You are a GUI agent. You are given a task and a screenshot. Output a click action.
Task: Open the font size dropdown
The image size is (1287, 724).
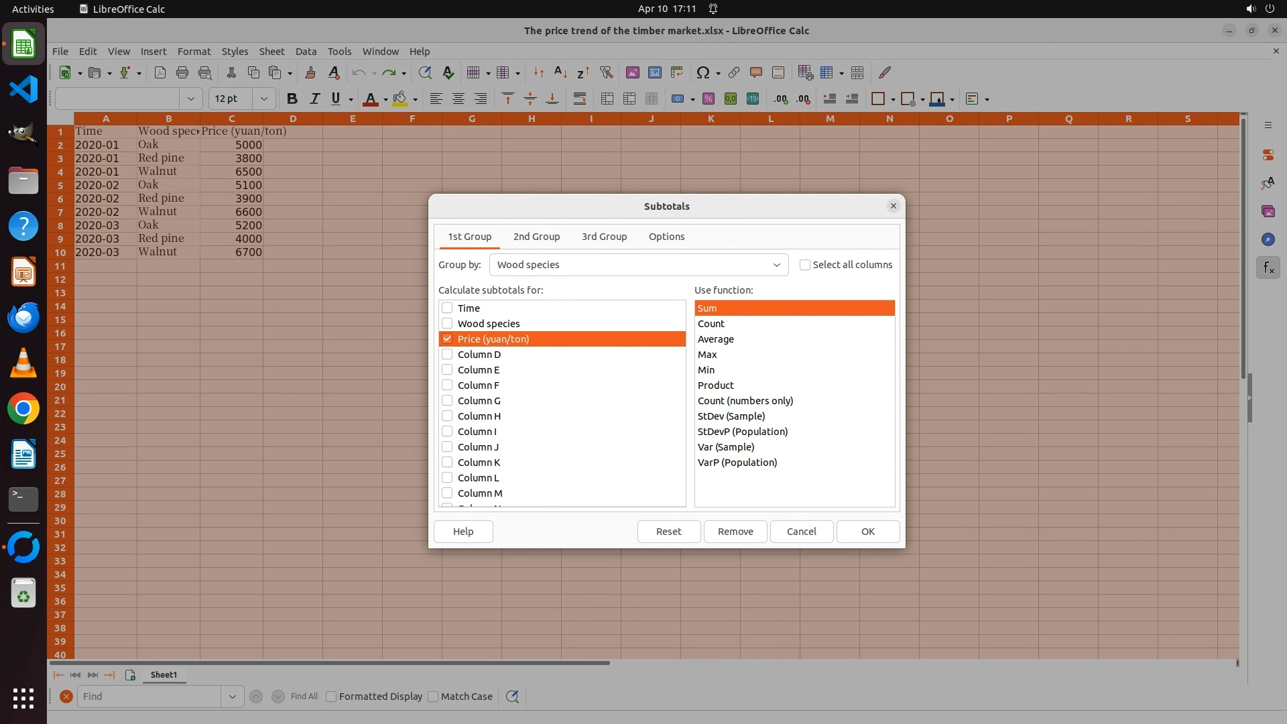pos(264,99)
